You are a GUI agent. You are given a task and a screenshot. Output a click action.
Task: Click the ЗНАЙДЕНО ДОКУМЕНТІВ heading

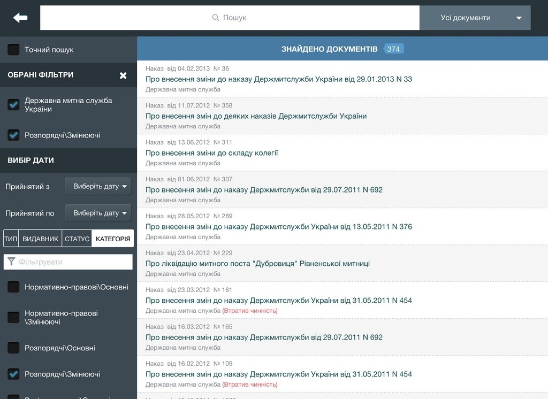[329, 49]
